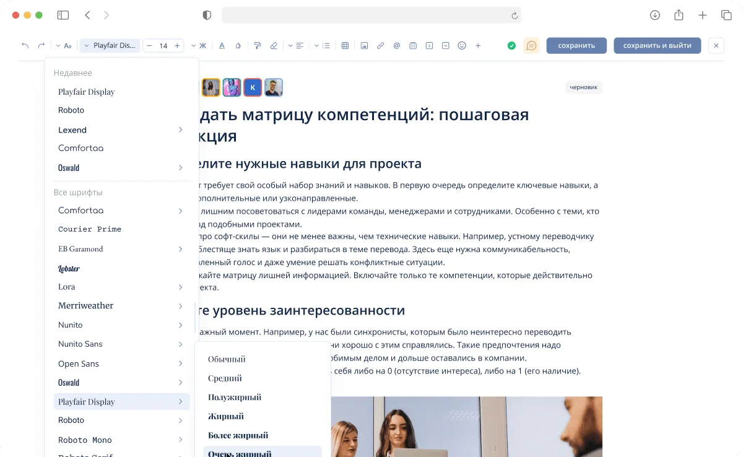Viewport: 743px width, 457px height.
Task: Expand Roboto Mono font weights arrow
Action: tap(180, 440)
